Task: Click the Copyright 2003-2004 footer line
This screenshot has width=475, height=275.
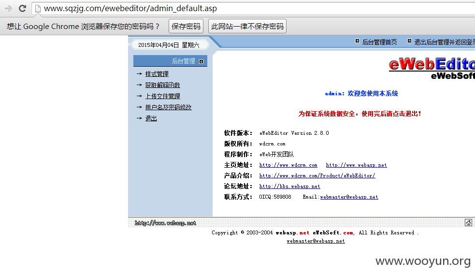Action: (x=315, y=232)
